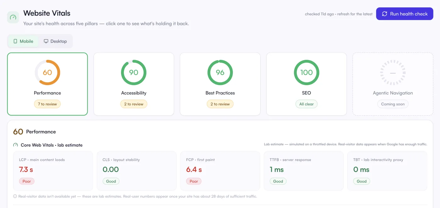The height and width of the screenshot is (208, 440).
Task: Click the Best Practices score ring 96
Action: (x=220, y=72)
